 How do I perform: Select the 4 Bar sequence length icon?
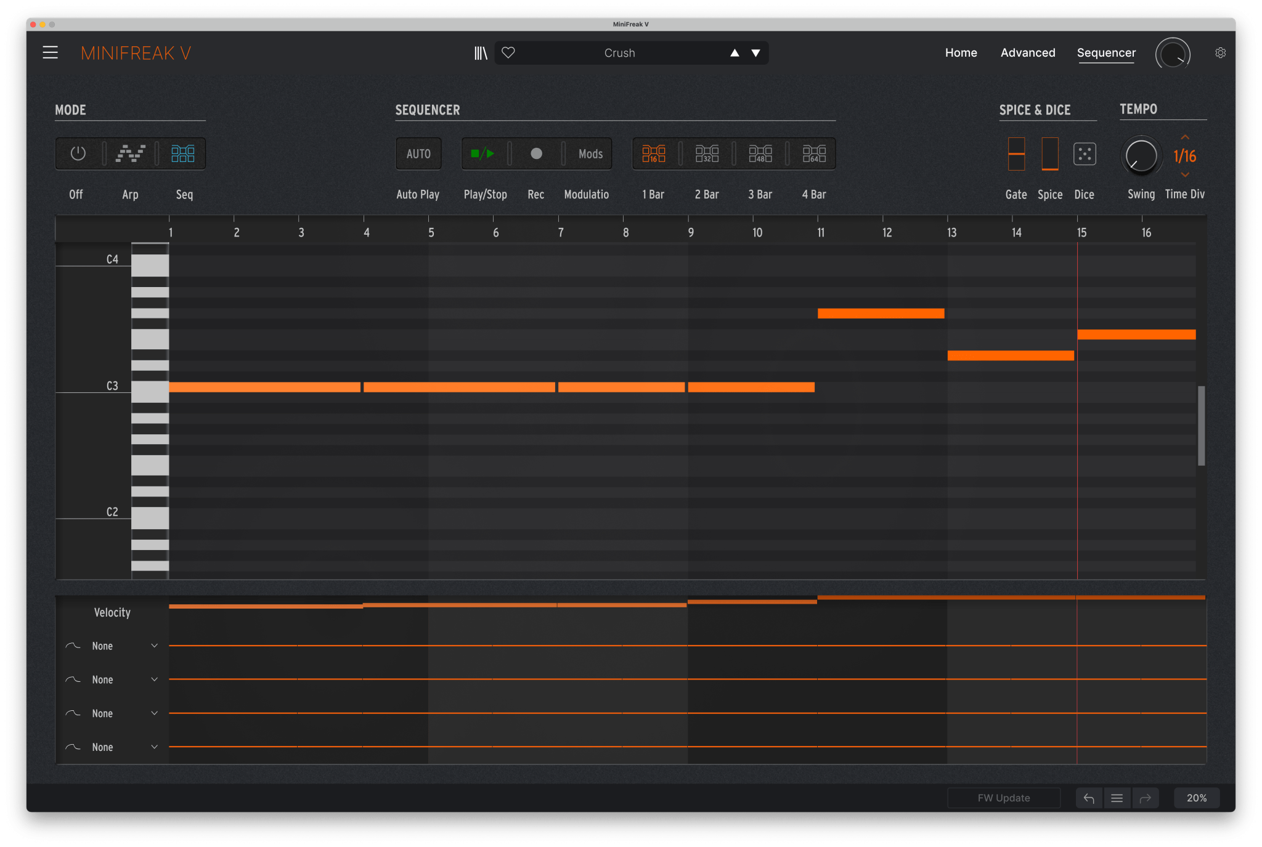coord(814,154)
